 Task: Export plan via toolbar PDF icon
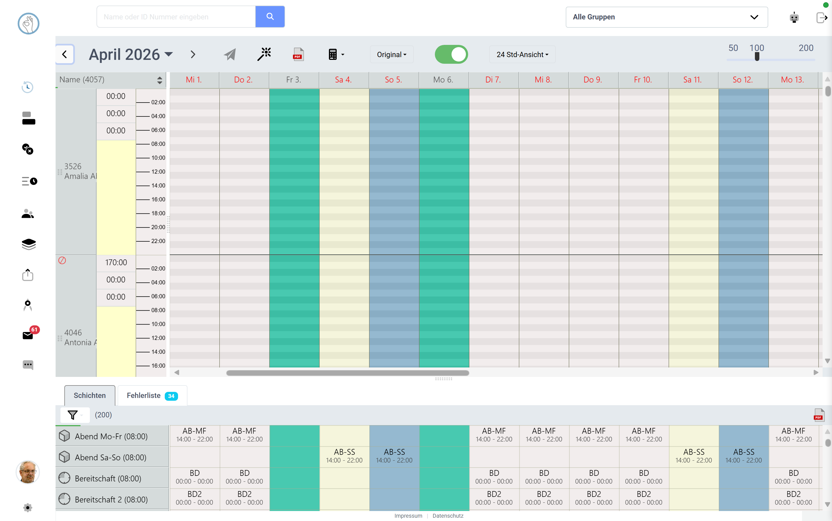point(298,54)
